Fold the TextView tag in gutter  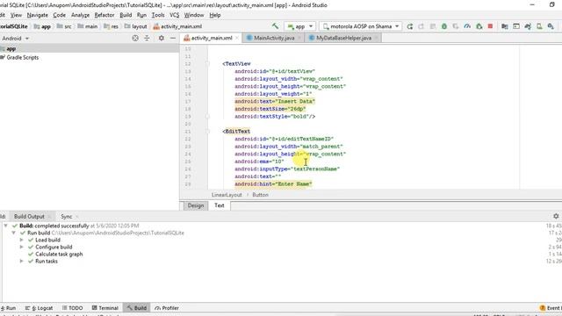pos(207,64)
